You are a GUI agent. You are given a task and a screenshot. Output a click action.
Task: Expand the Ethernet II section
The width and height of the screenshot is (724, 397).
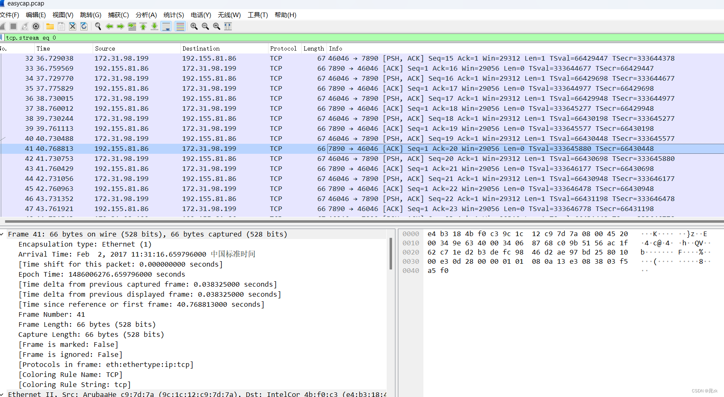3,394
